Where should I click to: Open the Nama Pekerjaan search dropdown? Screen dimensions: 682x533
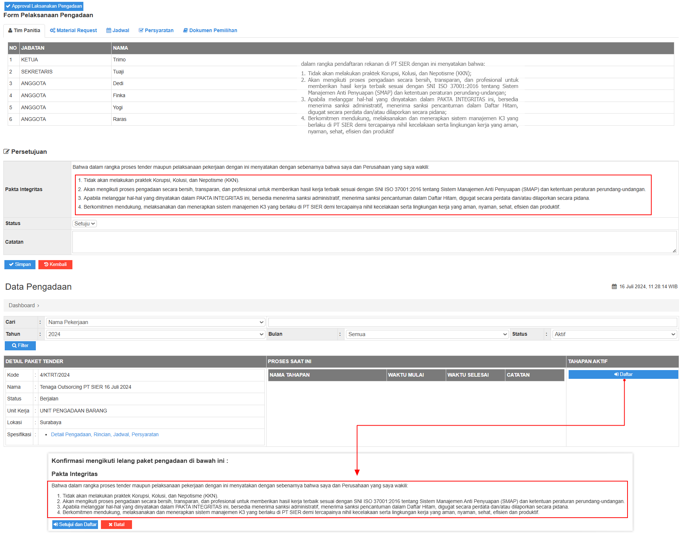coord(155,322)
